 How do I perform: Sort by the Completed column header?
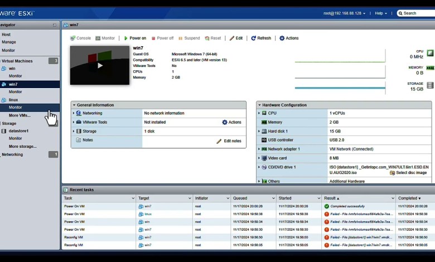pos(409,198)
